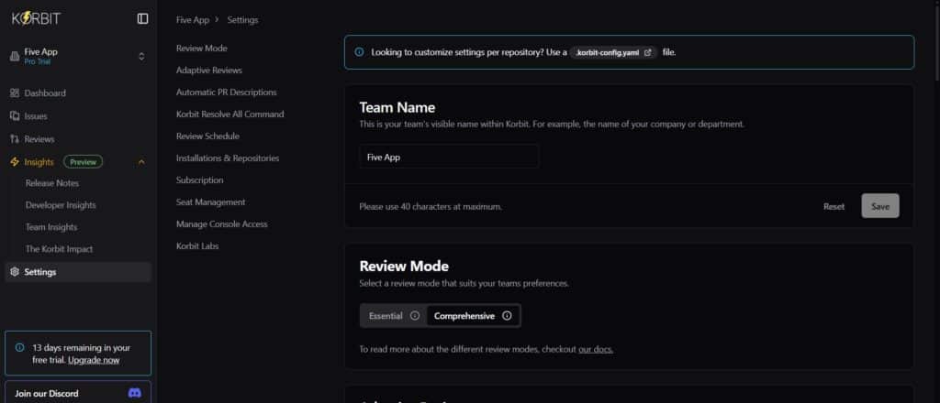The image size is (940, 403).
Task: Click the Team Name input field
Action: pyautogui.click(x=449, y=157)
